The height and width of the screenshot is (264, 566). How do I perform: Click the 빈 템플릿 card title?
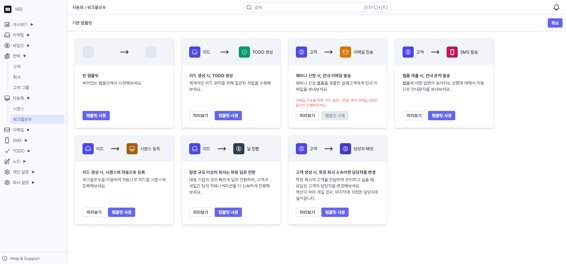[91, 76]
